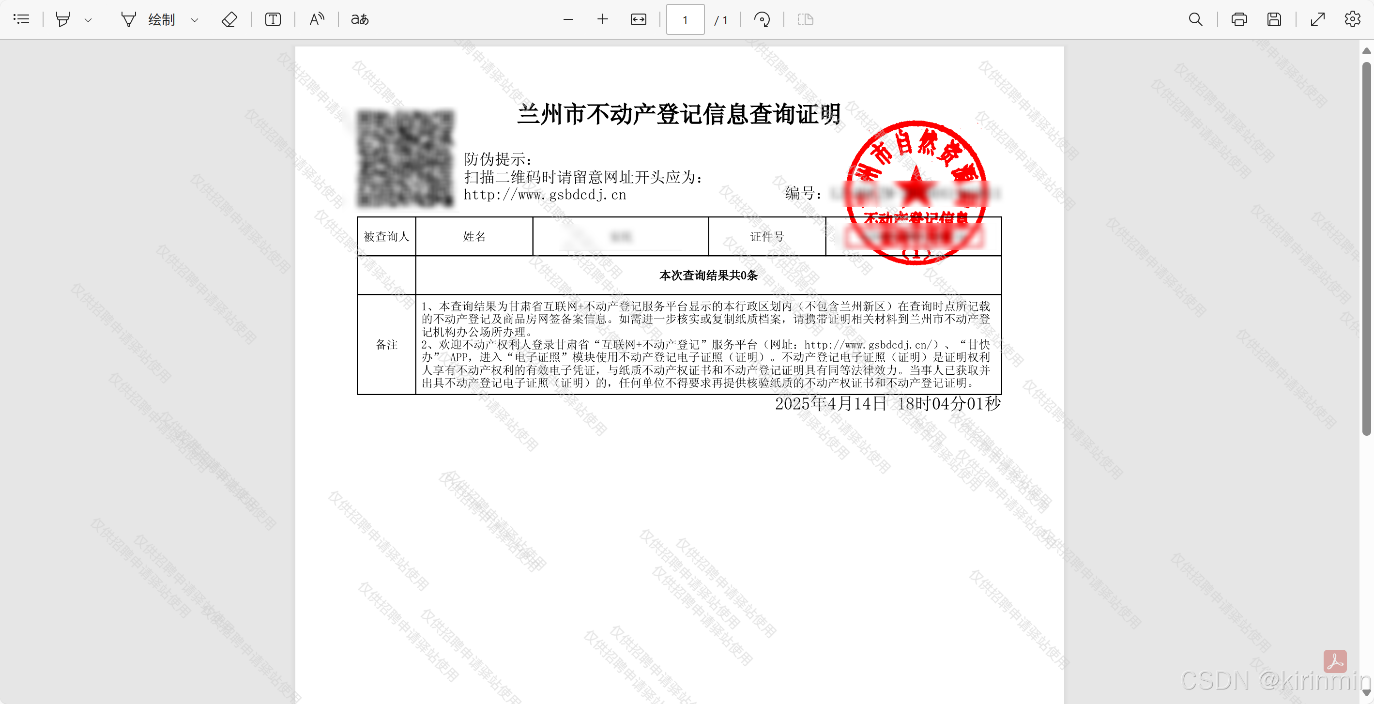Enter full screen mode
Image resolution: width=1374 pixels, height=704 pixels.
[x=1318, y=20]
